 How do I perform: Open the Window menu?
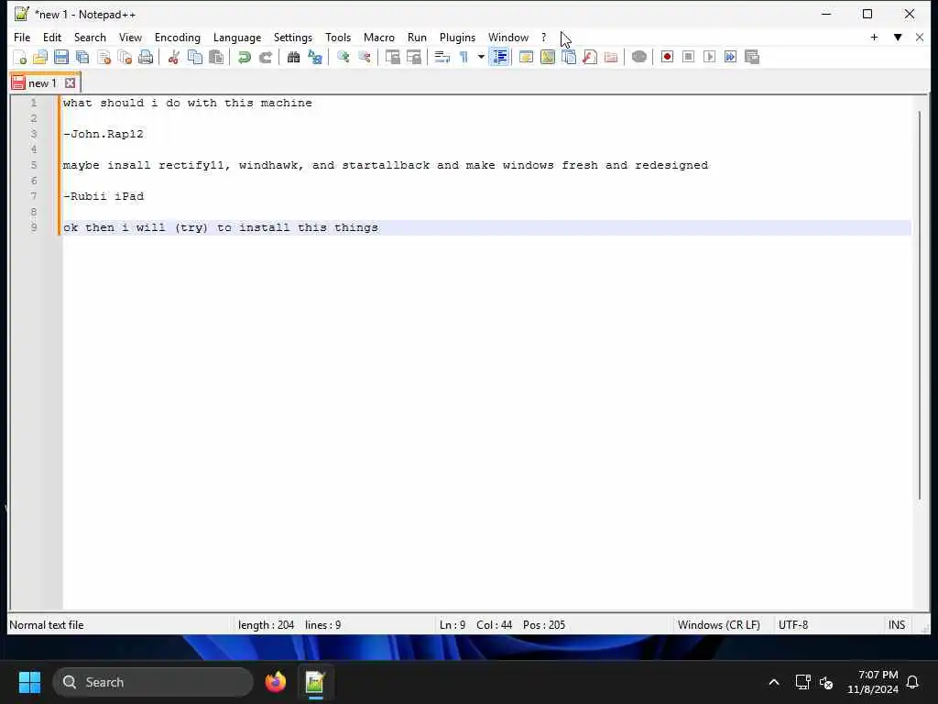(507, 37)
